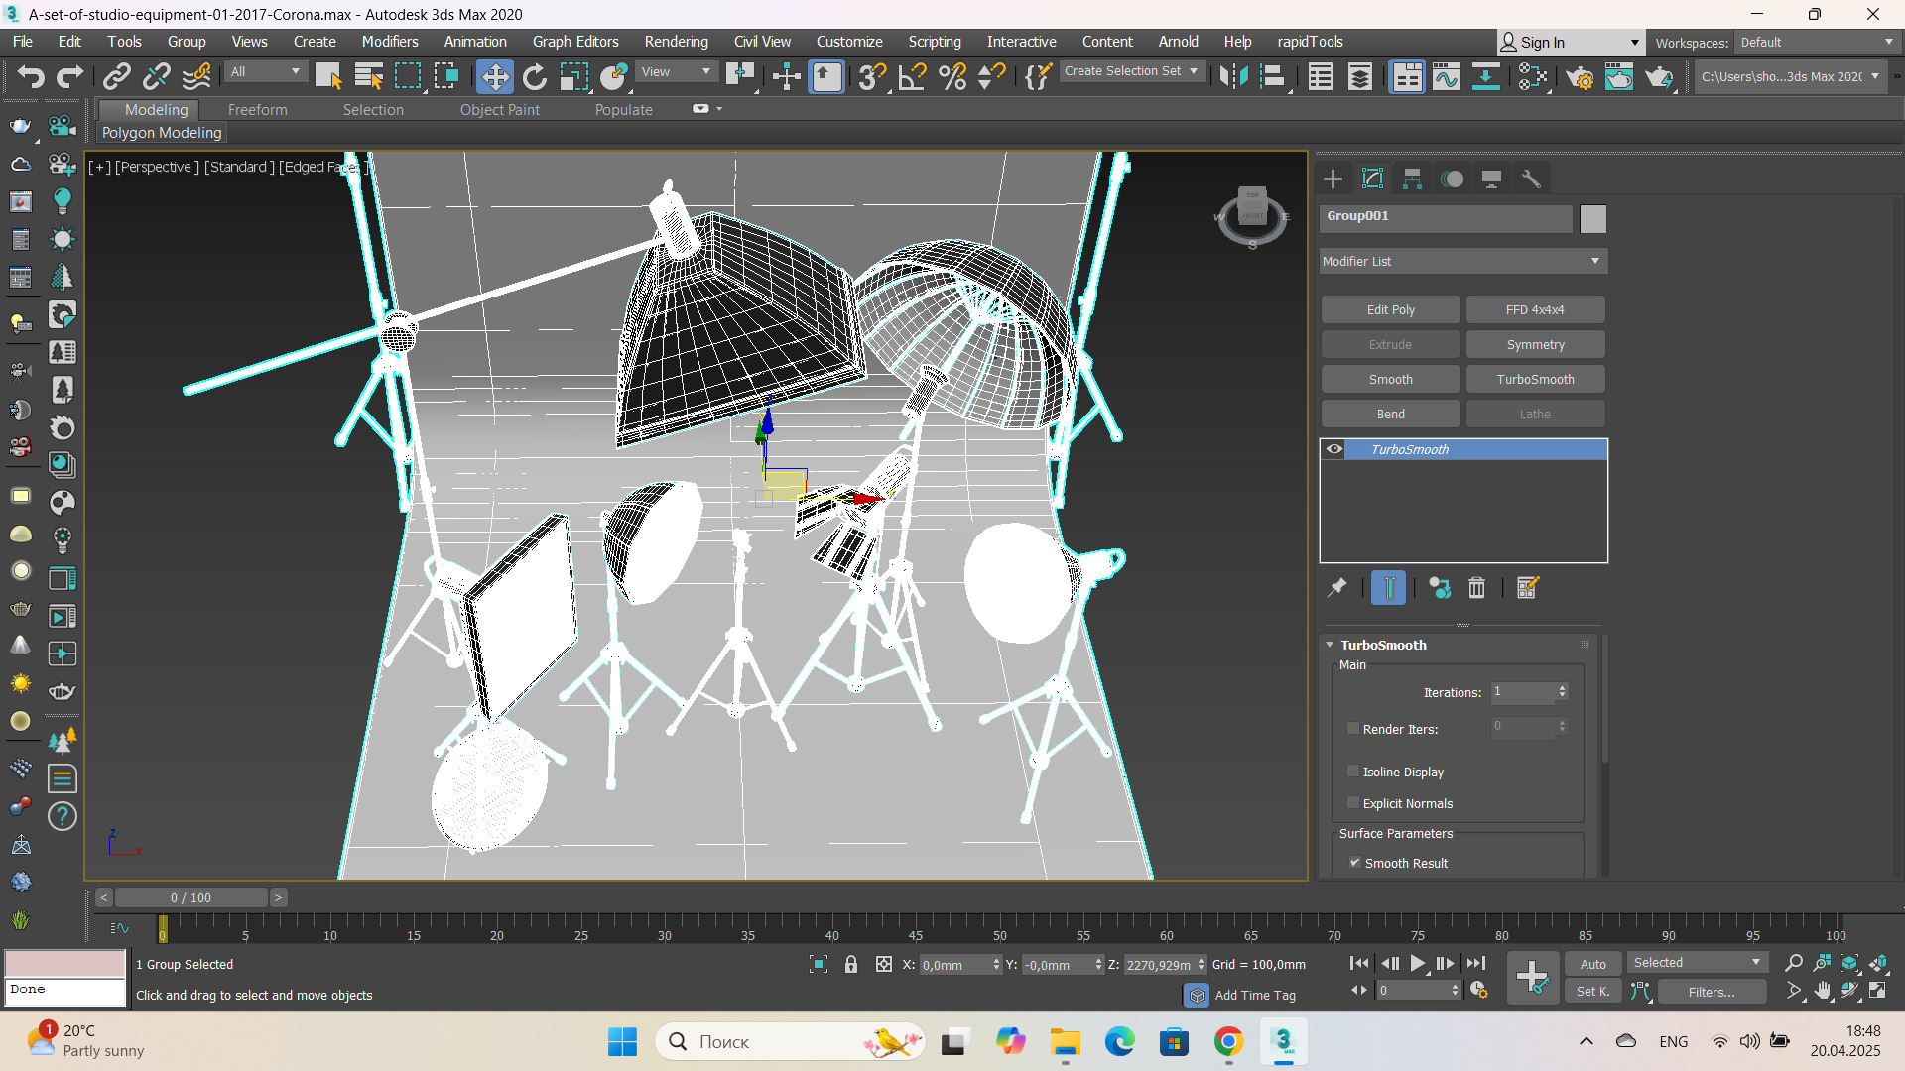Open the Curve Editor icon
Image resolution: width=1905 pixels, height=1071 pixels.
click(1446, 76)
